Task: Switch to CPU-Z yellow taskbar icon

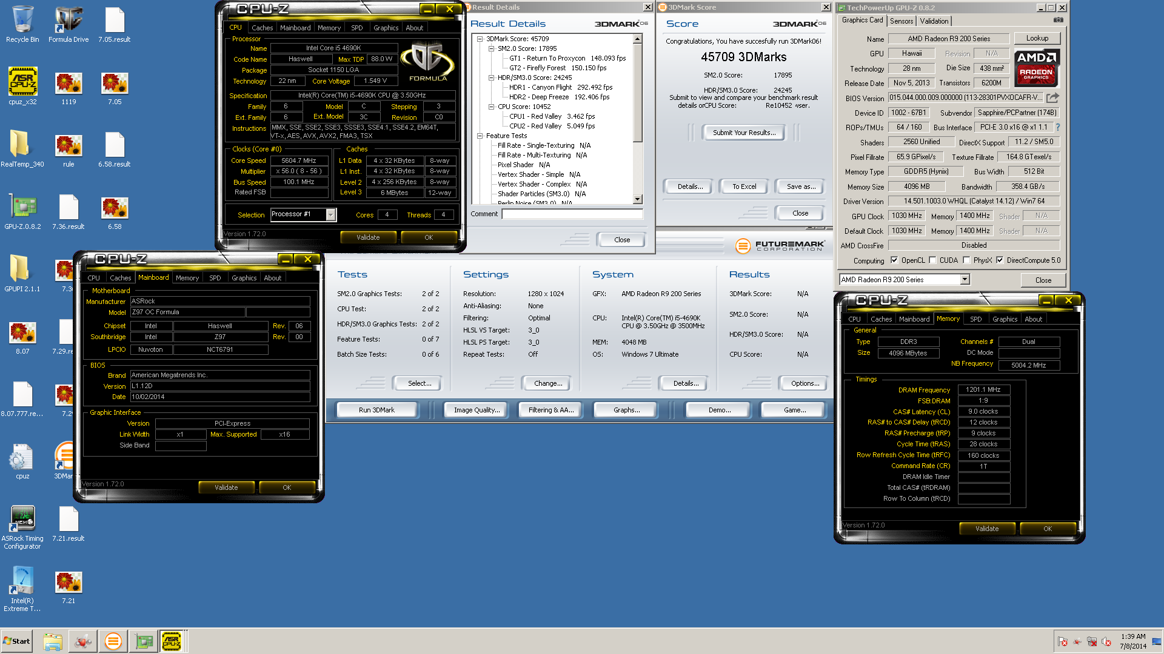Action: click(x=172, y=641)
